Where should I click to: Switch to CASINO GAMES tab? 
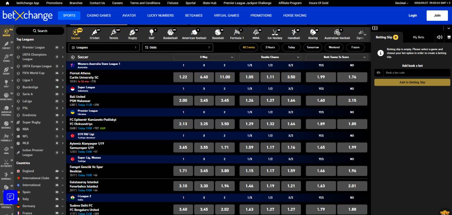click(x=99, y=15)
